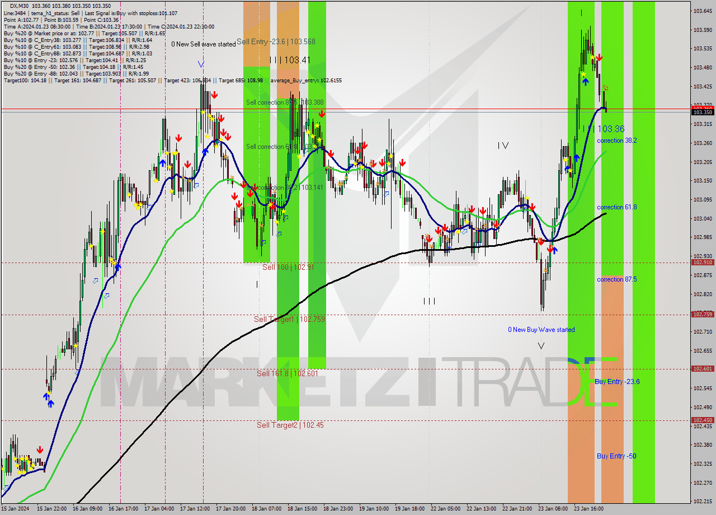Click the '22 Jan 21:00' time label
This screenshot has width=716, height=515.
517,509
